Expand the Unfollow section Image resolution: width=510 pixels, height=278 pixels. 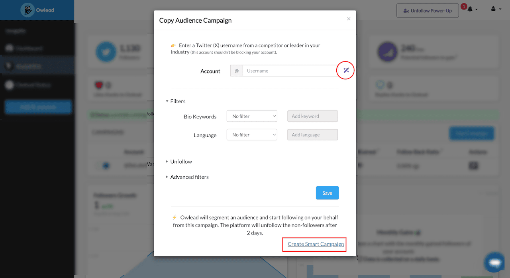click(179, 162)
